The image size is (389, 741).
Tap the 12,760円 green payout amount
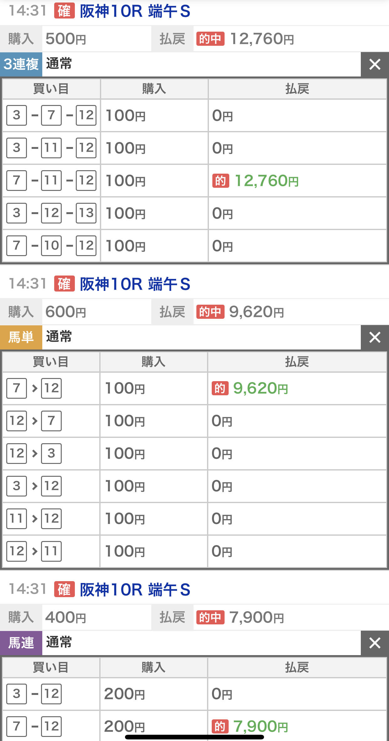pos(267,181)
